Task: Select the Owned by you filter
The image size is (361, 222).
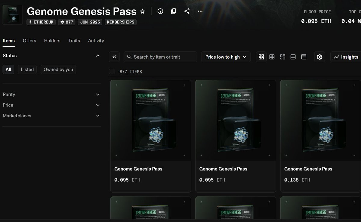Action: coord(58,69)
